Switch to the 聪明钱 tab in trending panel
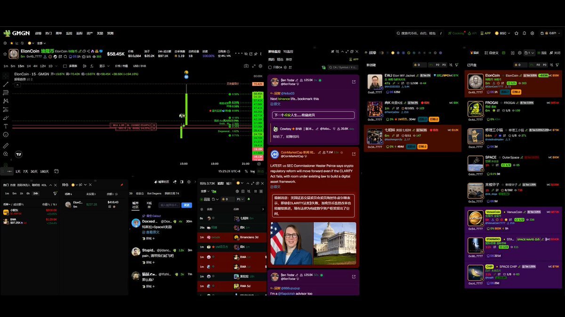Viewport: 565px width, 317px height. tap(36, 185)
